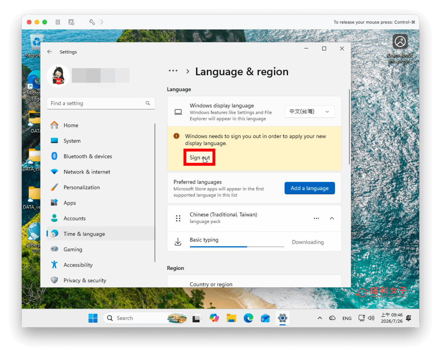Pause the virtual machine in toolbar
This screenshot has width=441, height=356.
coord(58,22)
